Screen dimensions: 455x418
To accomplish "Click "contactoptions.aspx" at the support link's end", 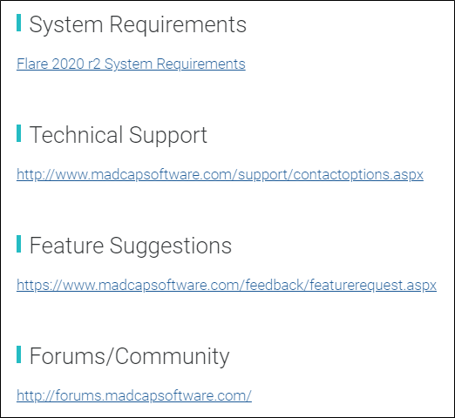I will pos(358,174).
